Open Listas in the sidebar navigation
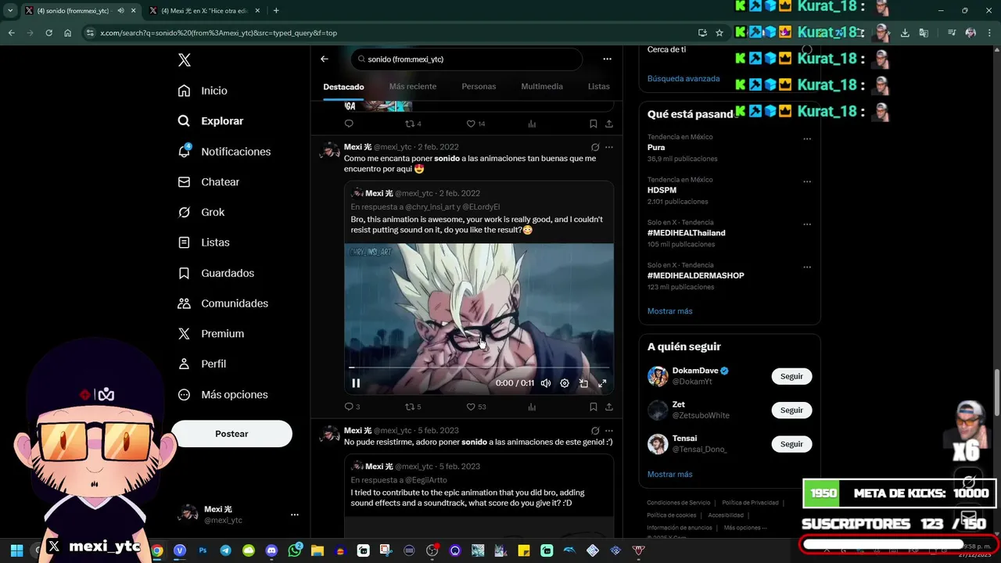This screenshot has height=563, width=1001. (x=203, y=242)
